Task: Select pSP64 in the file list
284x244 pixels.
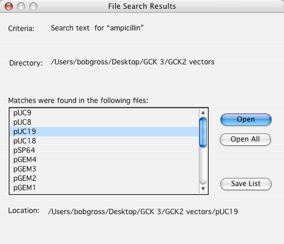Action: (104, 150)
